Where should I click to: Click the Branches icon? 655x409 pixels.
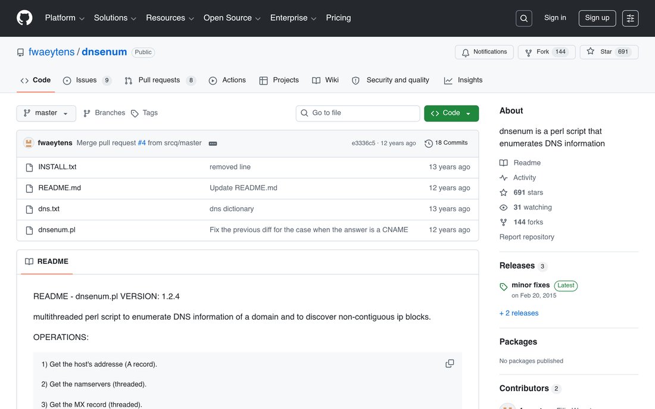click(86, 113)
